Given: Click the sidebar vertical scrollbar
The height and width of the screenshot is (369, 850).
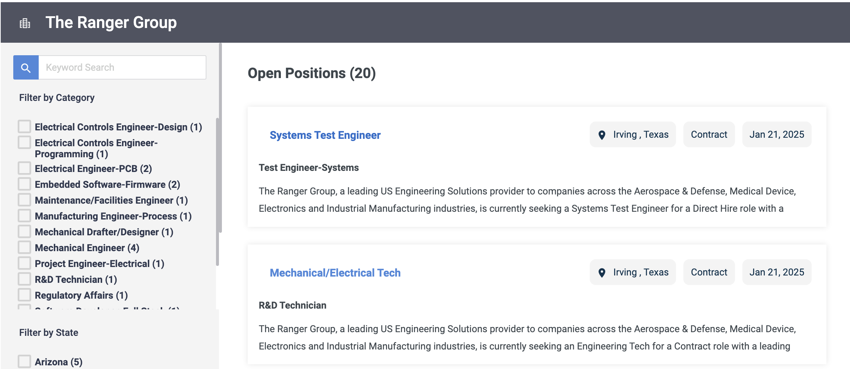Looking at the screenshot, I should (220, 138).
